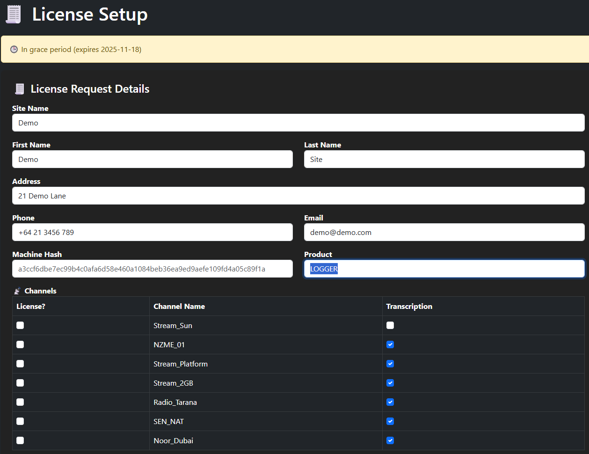The height and width of the screenshot is (454, 589).
Task: Click the License Request Details icon
Action: pos(20,89)
